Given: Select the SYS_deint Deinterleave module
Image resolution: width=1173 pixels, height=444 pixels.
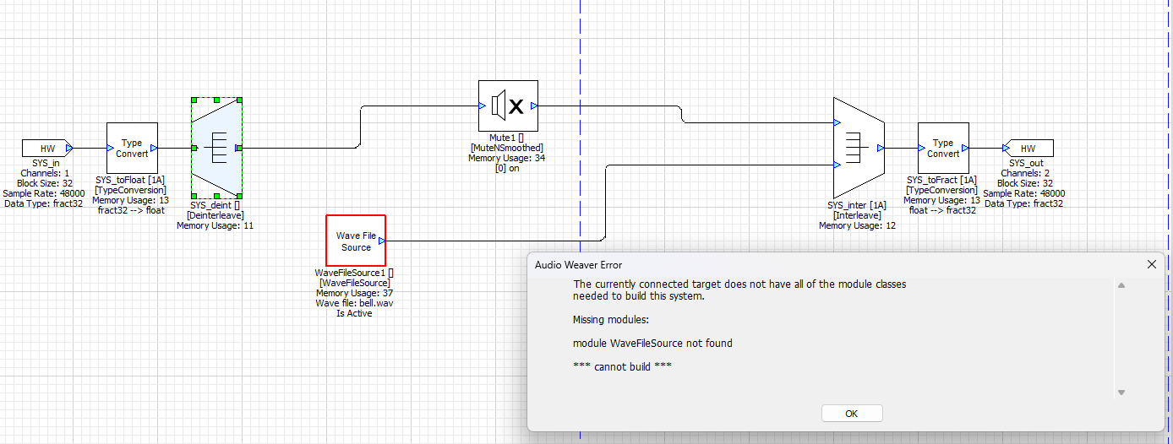Looking at the screenshot, I should 216,148.
